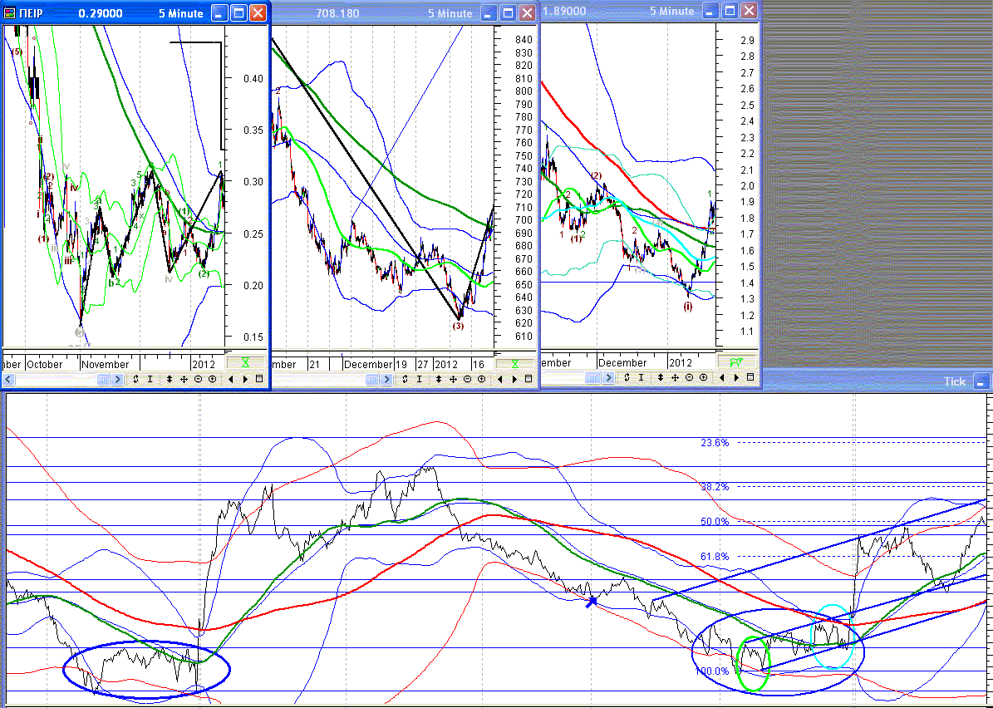
Task: Select the text cursor tool in the 1.89000 chart
Action: 641,377
